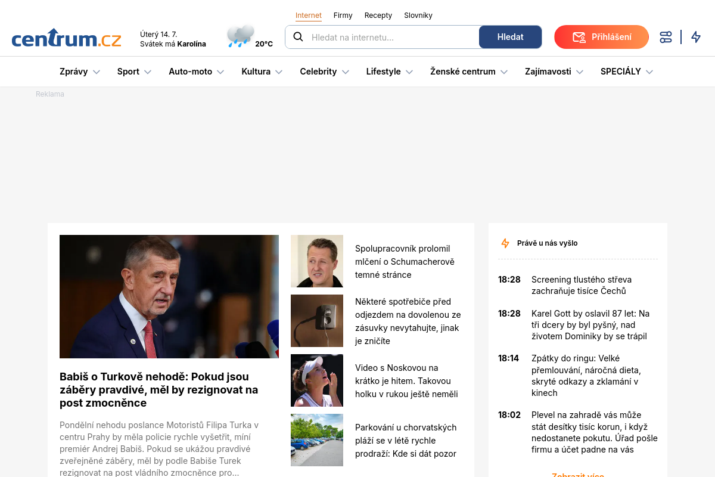
Task: Click the magnifier icon in search box
Action: point(299,37)
